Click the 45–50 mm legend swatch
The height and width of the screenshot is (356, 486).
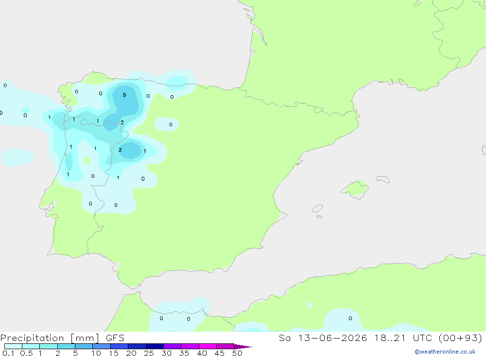[x=226, y=346]
